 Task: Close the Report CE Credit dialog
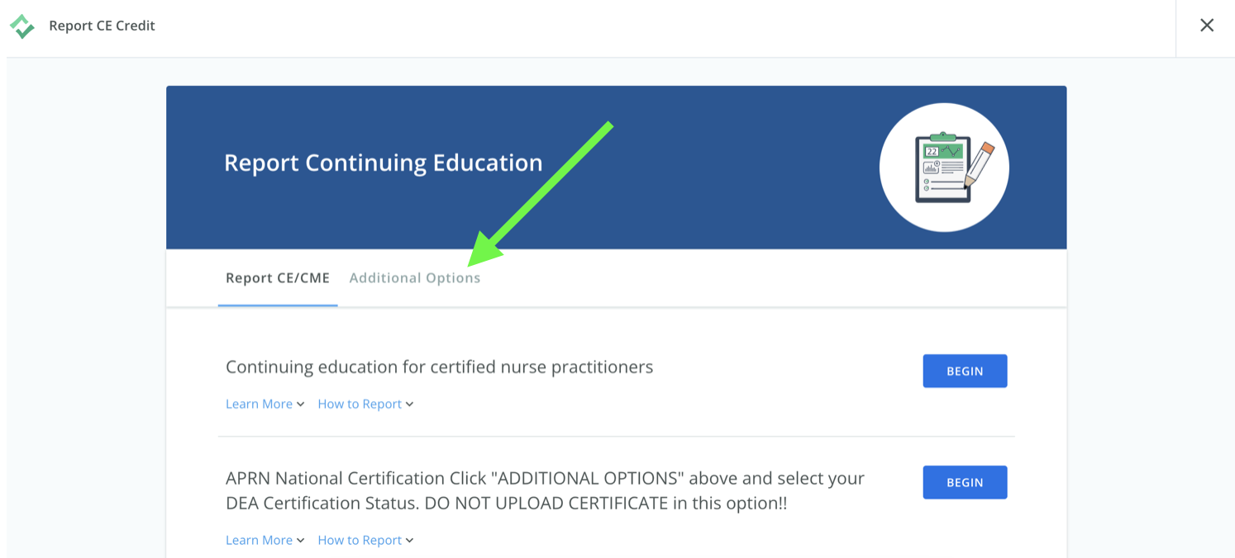[x=1207, y=26]
